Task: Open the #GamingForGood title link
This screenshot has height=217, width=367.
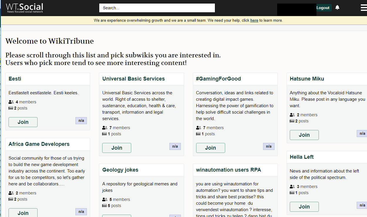Action: click(218, 79)
